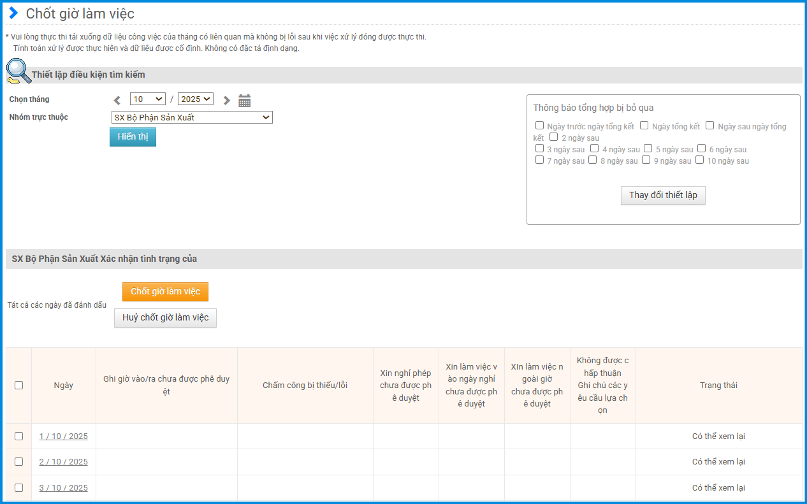Open the year dropdown showing 2025
The image size is (807, 504).
[x=195, y=99]
